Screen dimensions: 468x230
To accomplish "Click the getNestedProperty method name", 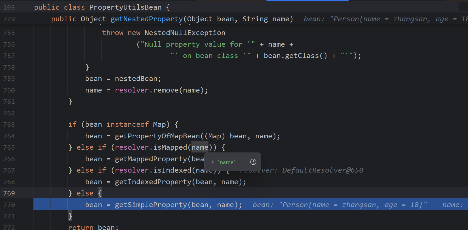I will point(147,19).
